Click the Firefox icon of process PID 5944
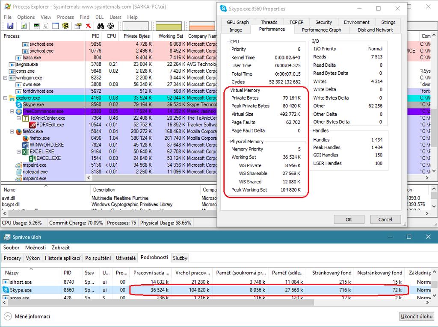438x327 pixels. [19, 131]
